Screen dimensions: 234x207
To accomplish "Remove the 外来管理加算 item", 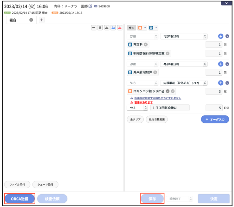I will (155, 72).
